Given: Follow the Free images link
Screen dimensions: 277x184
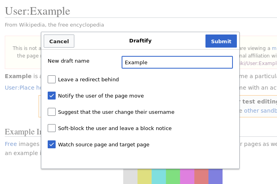Looking at the screenshot, I should pyautogui.click(x=11, y=144).
